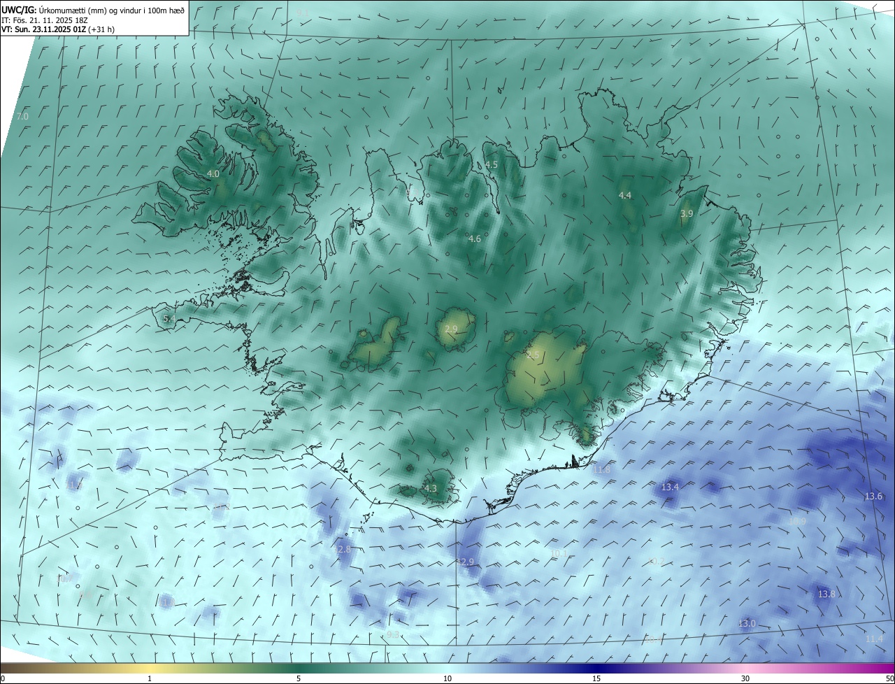Click the 'UWC/IG:' source label

tap(19, 10)
